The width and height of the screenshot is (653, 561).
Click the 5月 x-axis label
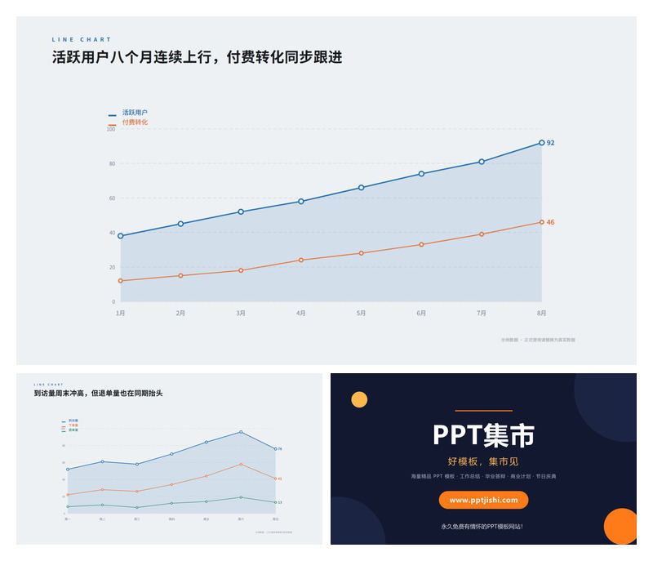pos(361,313)
